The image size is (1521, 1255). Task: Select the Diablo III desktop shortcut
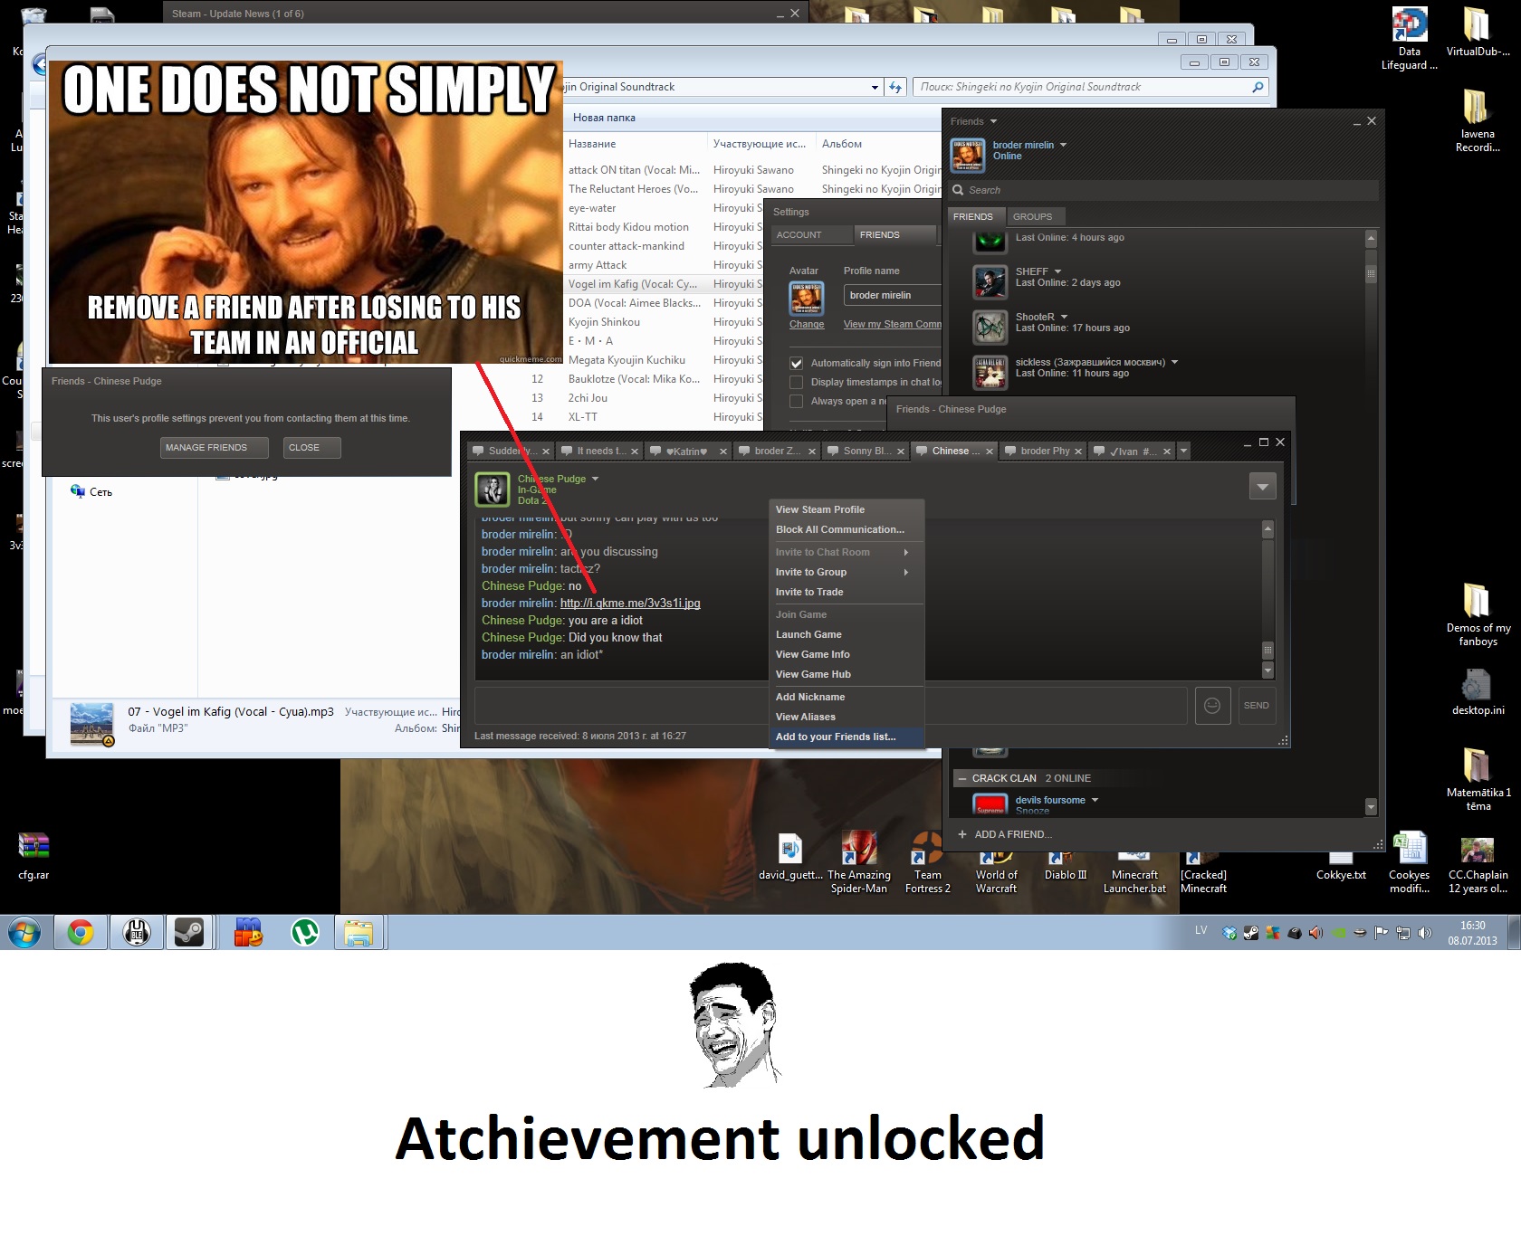coord(1065,866)
